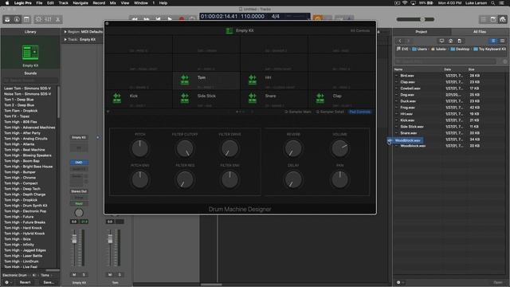Show Computer location in file browser

[x=441, y=41]
